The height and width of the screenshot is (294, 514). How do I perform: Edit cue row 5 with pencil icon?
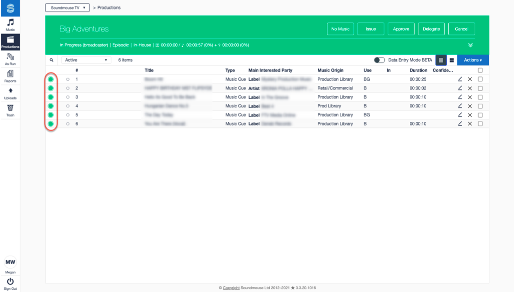pos(460,114)
